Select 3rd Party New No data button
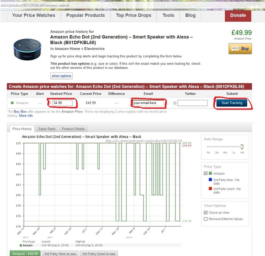 pos(60,253)
